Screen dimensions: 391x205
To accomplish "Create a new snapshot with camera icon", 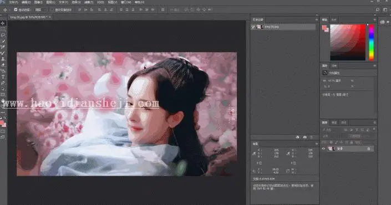I will 304,137.
